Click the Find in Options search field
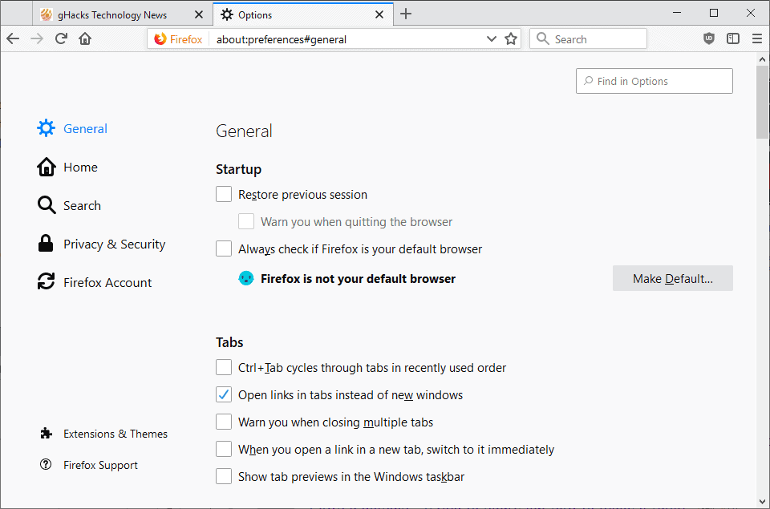 (x=654, y=81)
